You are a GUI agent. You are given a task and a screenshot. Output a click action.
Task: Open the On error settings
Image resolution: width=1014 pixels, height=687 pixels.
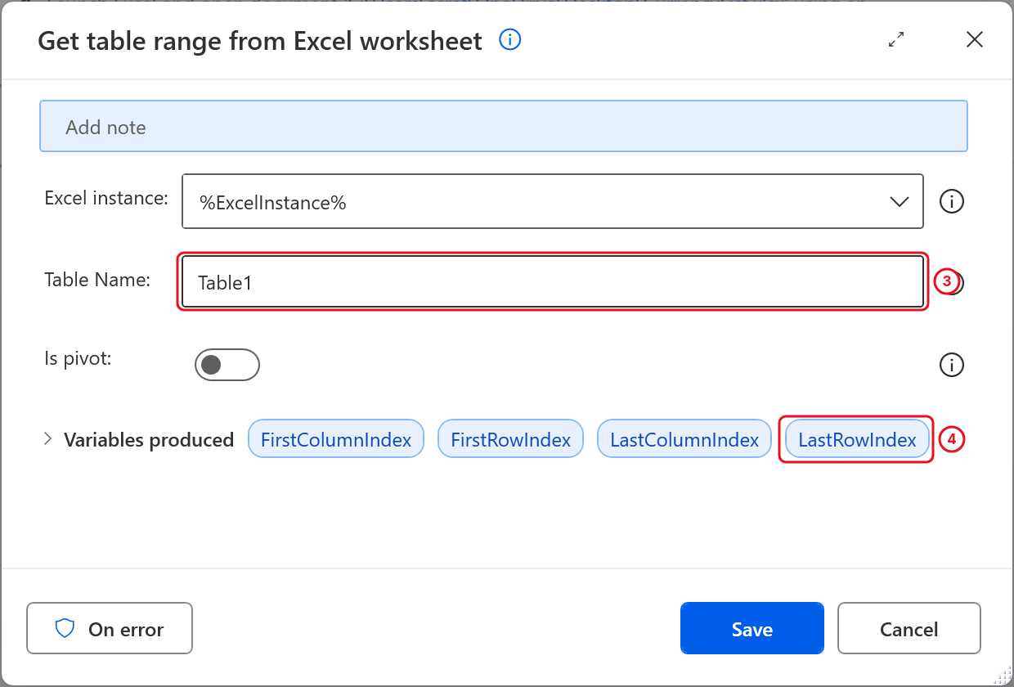tap(110, 629)
